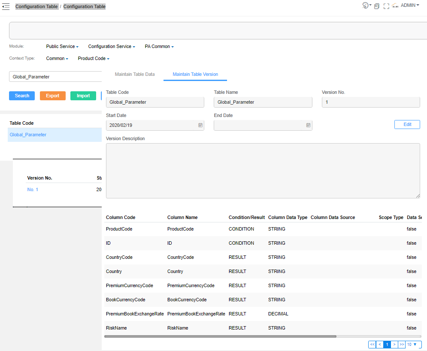Go to the last page of results

402,345
